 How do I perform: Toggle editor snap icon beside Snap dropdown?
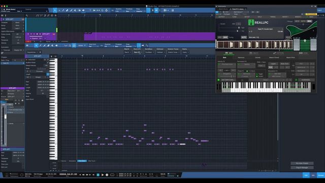coord(139,45)
